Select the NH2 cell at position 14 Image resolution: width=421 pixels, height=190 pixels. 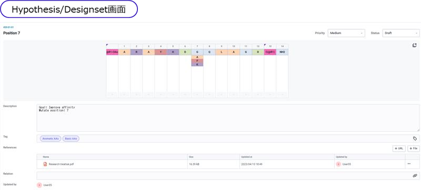[282, 52]
